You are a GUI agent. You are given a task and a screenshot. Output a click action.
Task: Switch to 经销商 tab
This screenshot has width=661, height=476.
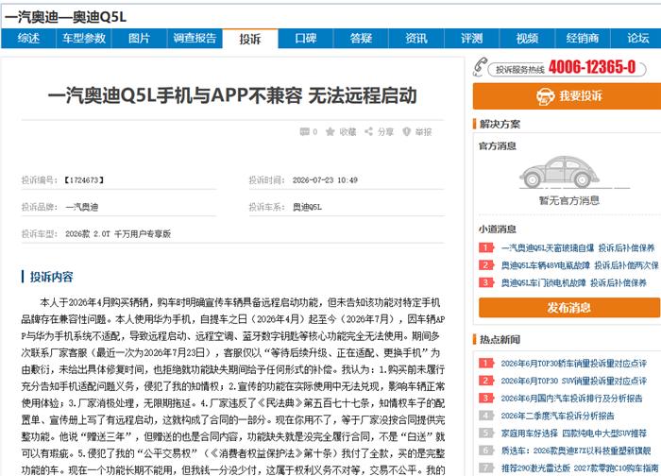pyautogui.click(x=583, y=39)
